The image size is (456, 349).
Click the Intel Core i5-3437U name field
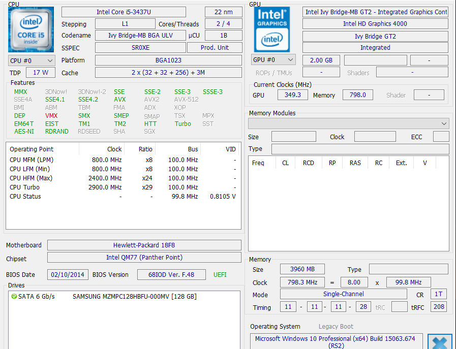tap(124, 12)
